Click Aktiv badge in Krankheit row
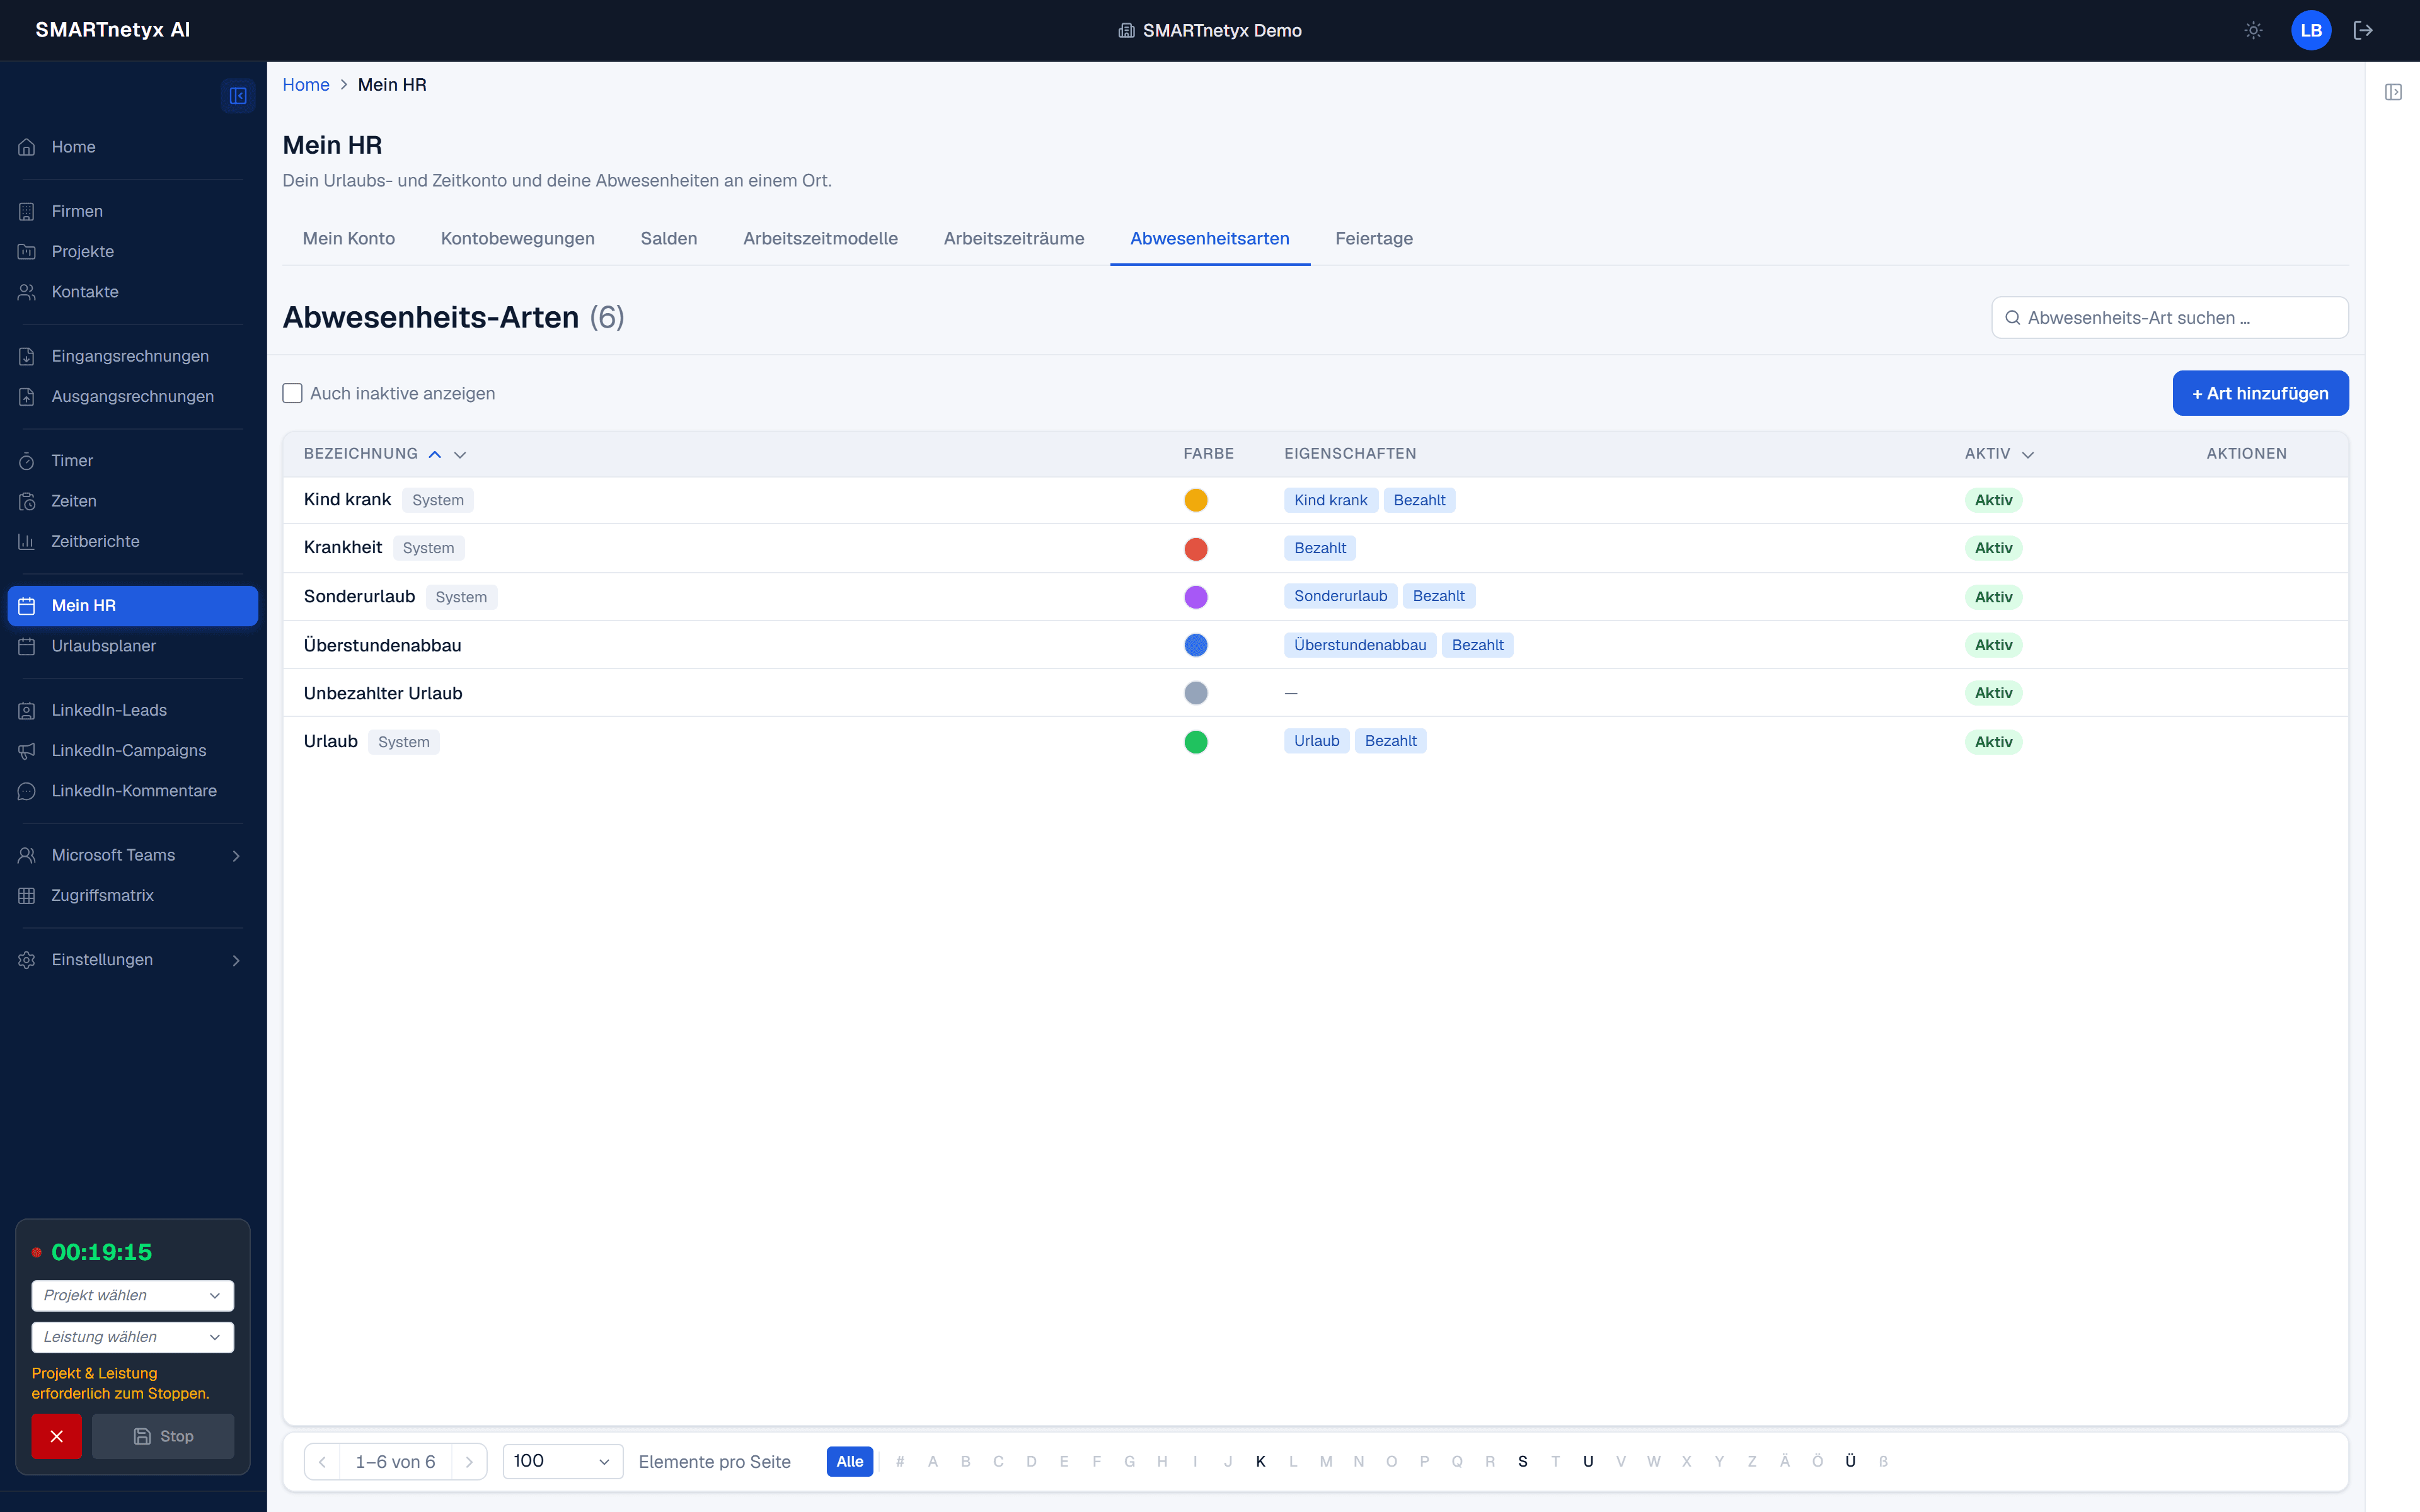 point(1993,548)
